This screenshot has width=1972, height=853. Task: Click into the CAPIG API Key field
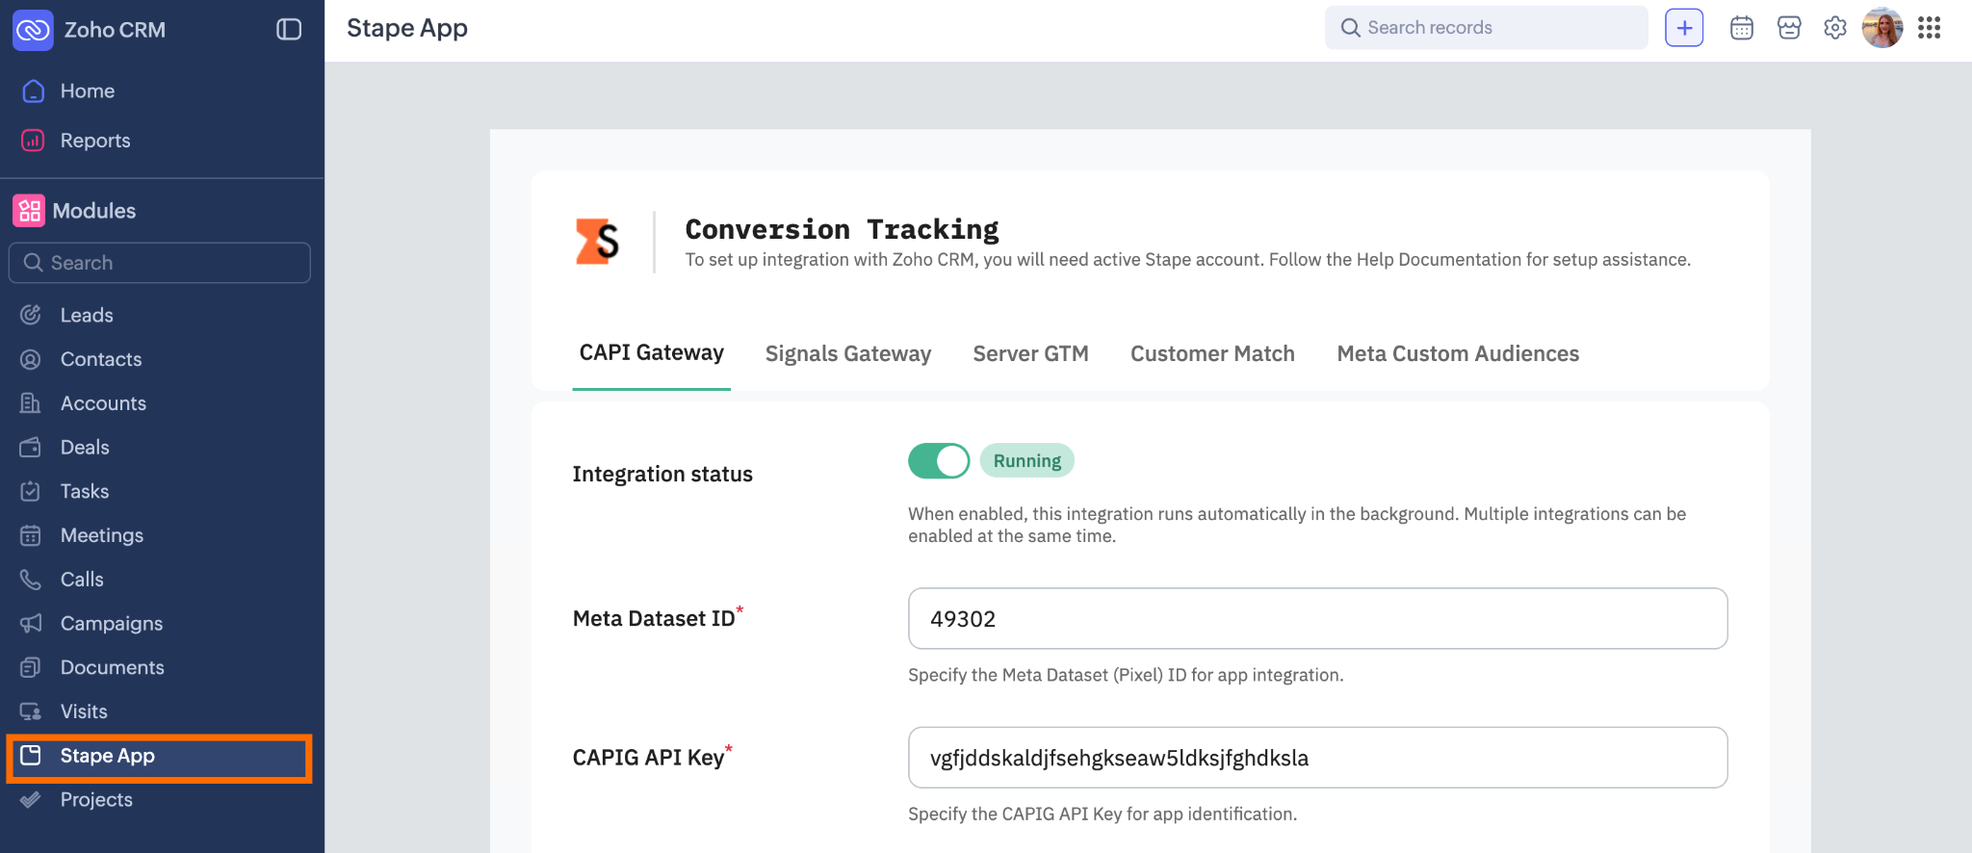pos(1317,758)
